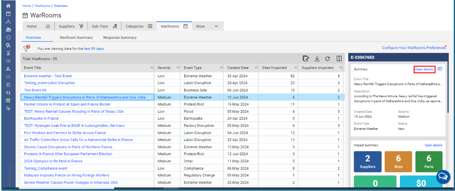Open 2024 Olympics to Be Held in France
This screenshot has width=455, height=191.
click(53, 161)
